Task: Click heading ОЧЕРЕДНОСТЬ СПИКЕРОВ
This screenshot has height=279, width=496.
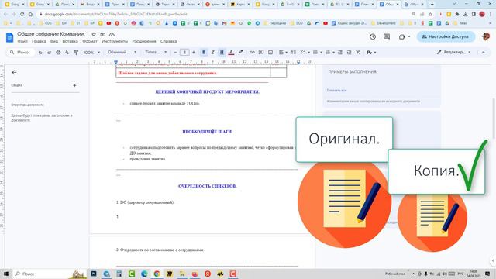Action: point(207,186)
